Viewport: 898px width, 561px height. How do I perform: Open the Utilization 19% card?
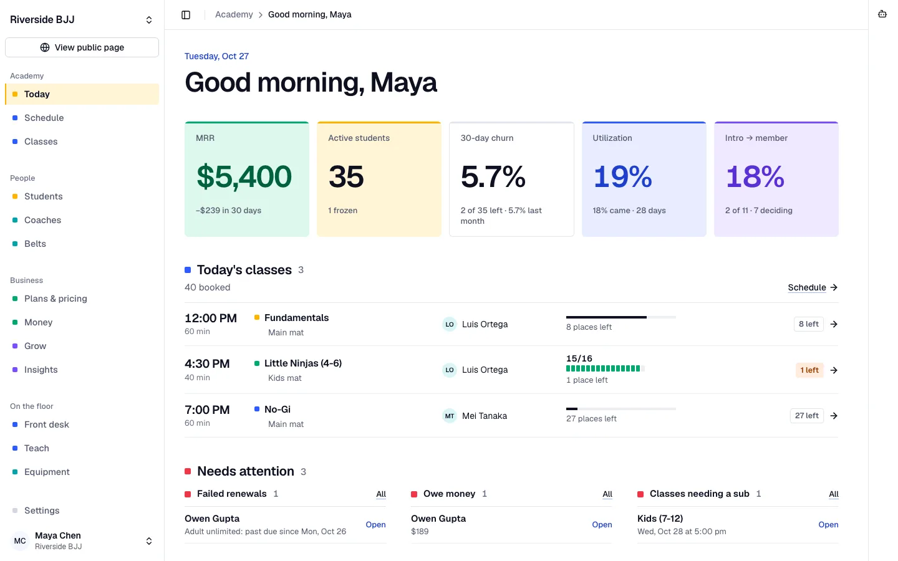pyautogui.click(x=644, y=179)
